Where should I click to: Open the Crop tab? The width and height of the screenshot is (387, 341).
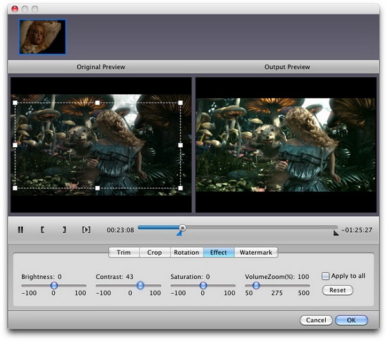click(155, 253)
